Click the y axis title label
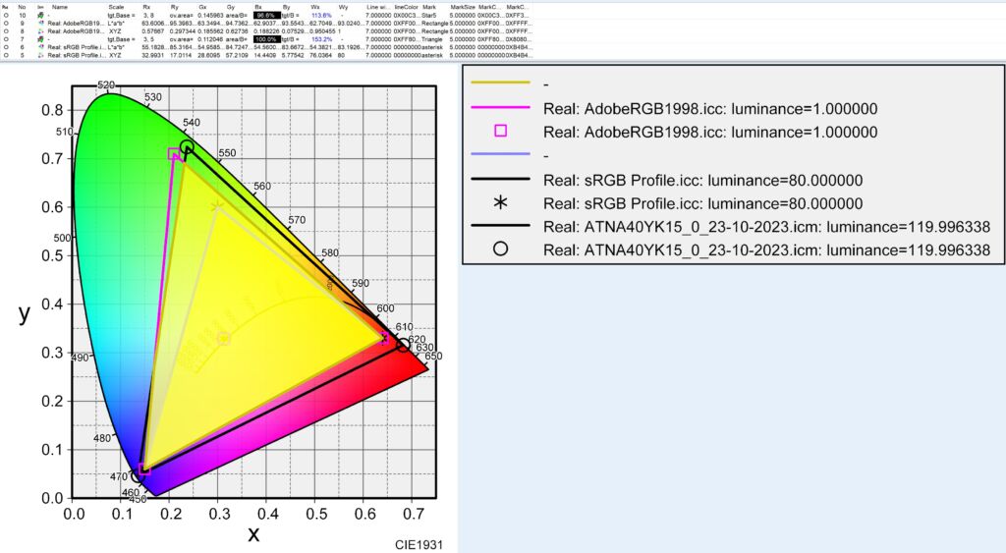The image size is (1006, 553). pyautogui.click(x=24, y=312)
